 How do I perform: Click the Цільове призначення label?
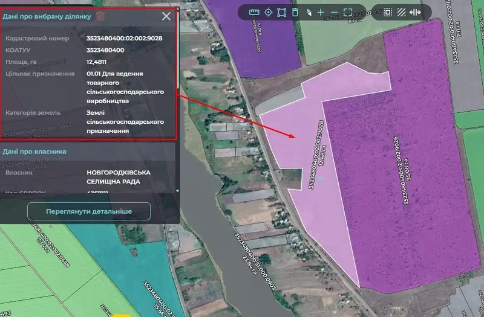[40, 74]
